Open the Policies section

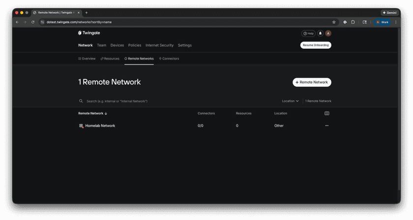click(x=135, y=45)
